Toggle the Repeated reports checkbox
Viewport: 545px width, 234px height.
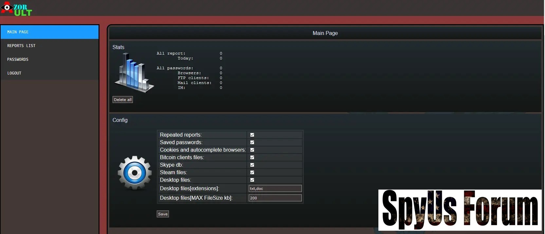click(252, 135)
